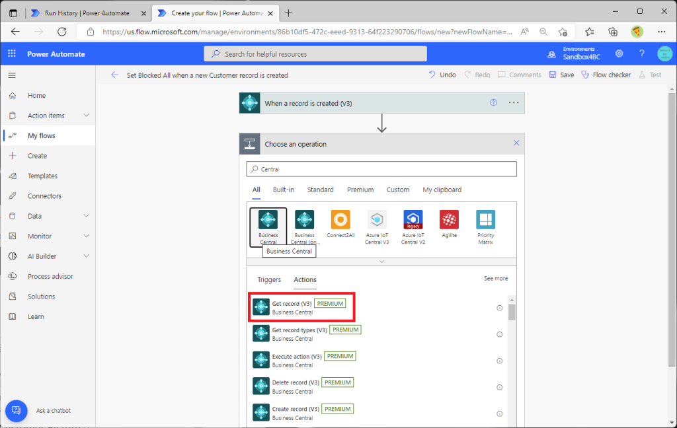Close the Choose an operation panel
Viewport: 677px width, 428px height.
[x=516, y=143]
